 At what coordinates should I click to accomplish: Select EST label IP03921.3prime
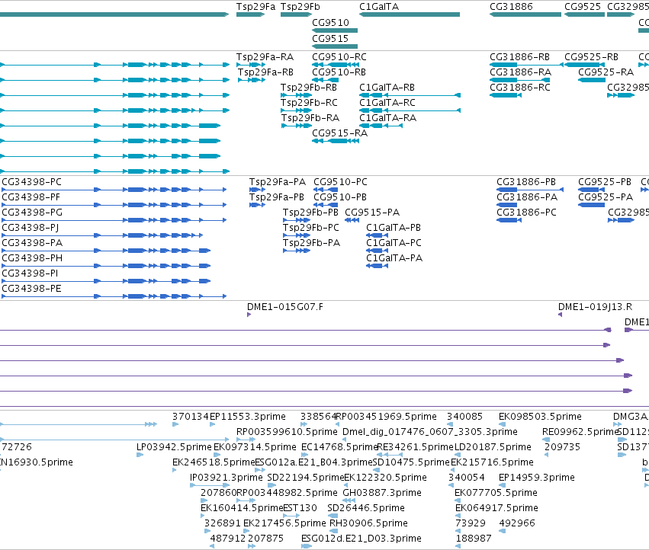pos(227,477)
